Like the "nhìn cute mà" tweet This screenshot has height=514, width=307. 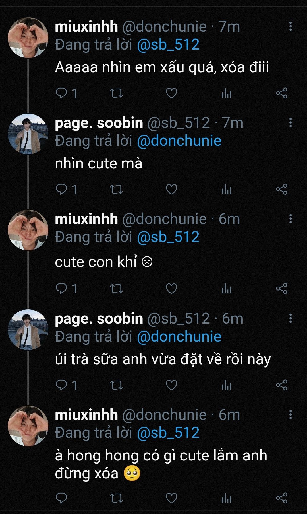171,190
